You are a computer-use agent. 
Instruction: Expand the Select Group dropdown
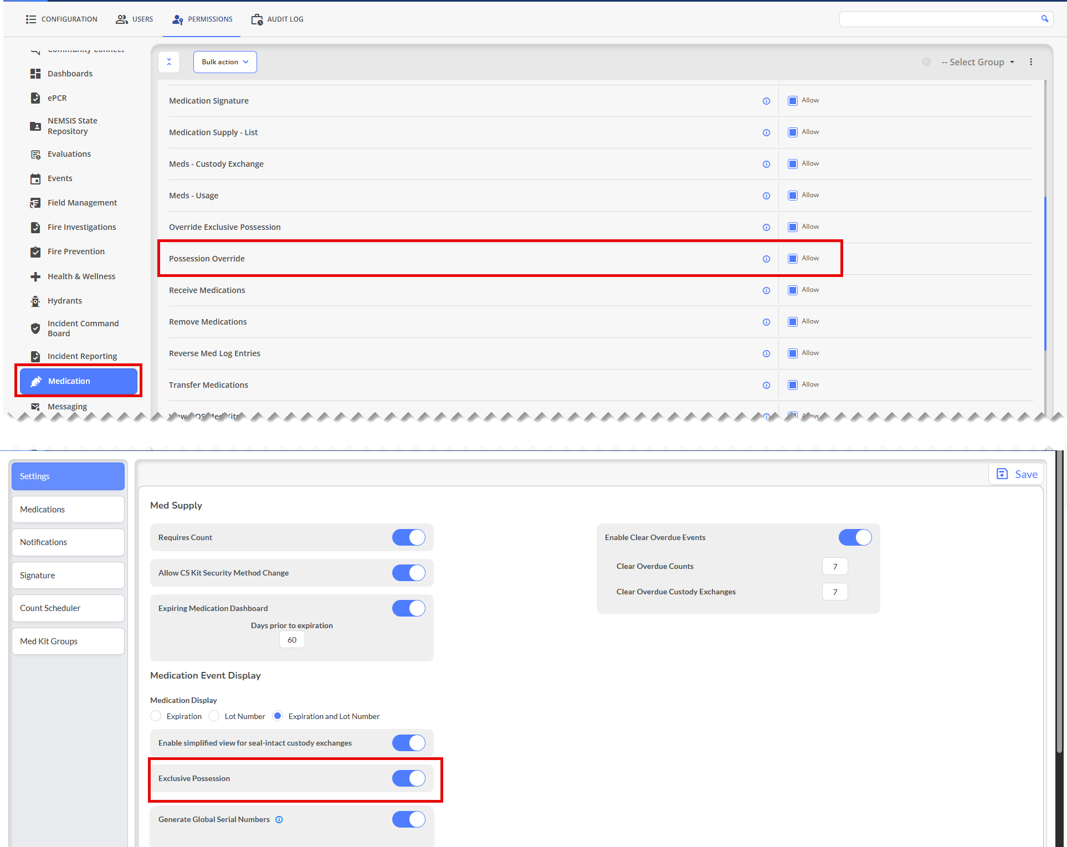978,62
